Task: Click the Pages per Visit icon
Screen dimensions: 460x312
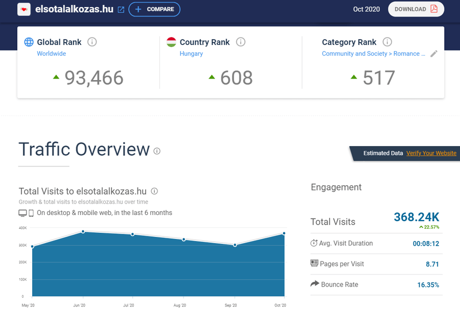Action: click(314, 263)
